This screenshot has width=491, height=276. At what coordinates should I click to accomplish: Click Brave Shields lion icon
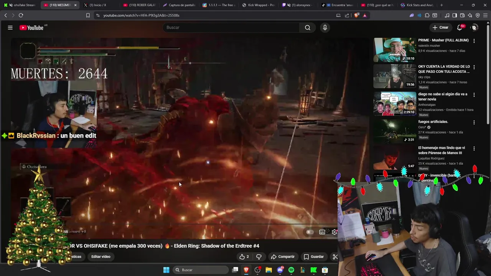pyautogui.click(x=356, y=15)
